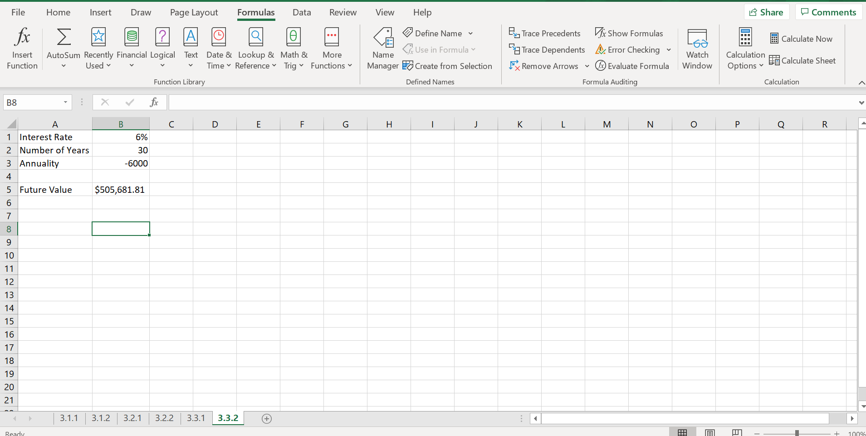866x436 pixels.
Task: Open the Error Checking dropdown arrow
Action: [669, 50]
